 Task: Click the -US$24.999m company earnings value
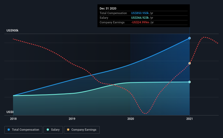140,22
